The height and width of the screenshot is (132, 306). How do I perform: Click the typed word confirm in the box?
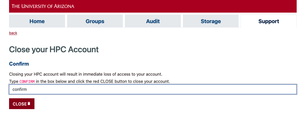point(19,89)
